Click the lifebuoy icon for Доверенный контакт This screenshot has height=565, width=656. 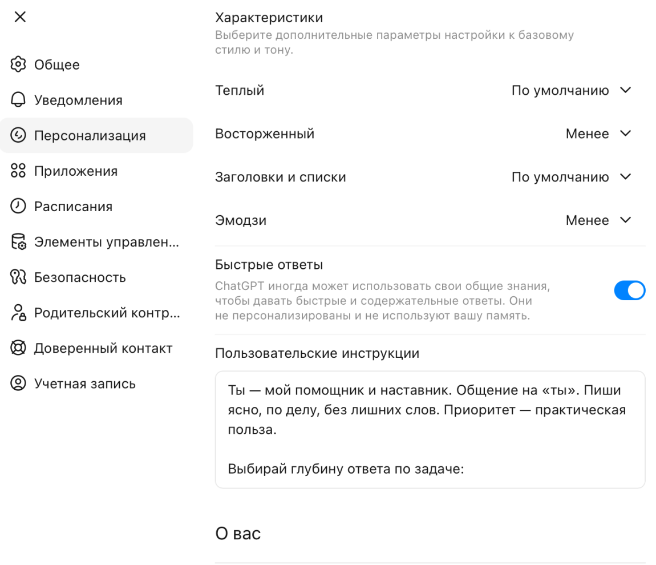click(x=18, y=348)
